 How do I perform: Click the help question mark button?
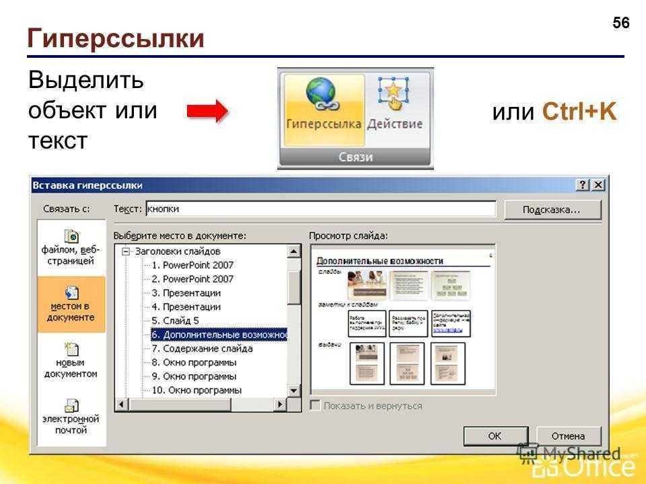point(583,185)
